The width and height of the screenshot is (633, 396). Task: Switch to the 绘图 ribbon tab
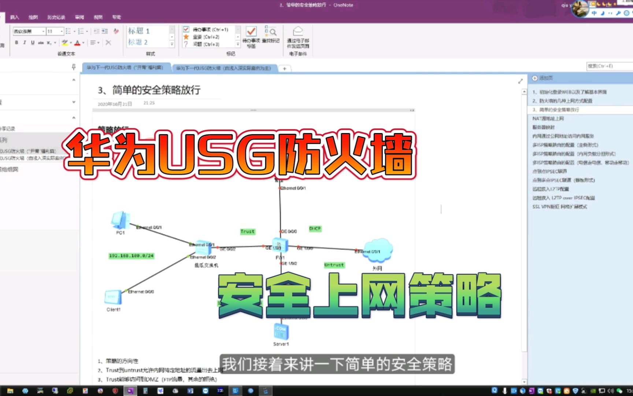point(33,17)
